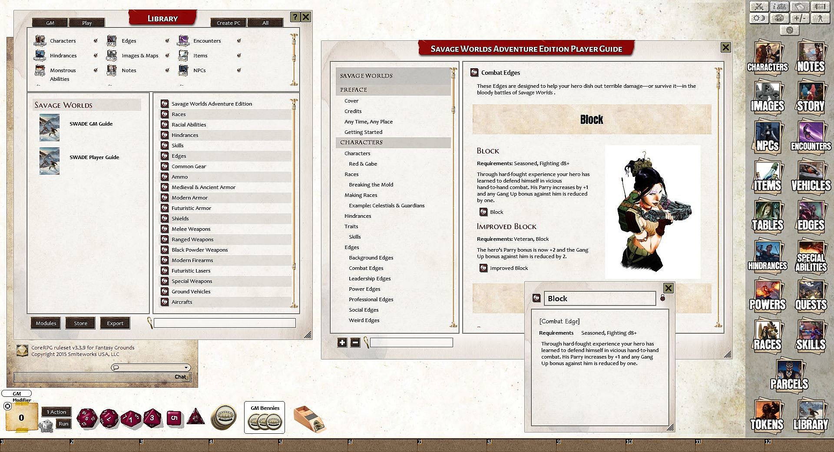Select the Create PC tab in Library
834x452 pixels.
[x=228, y=23]
